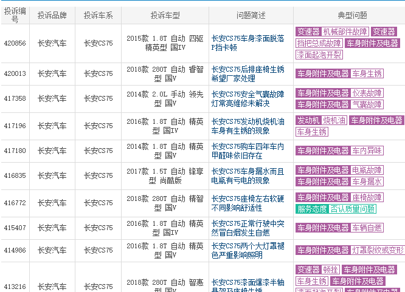Select complaint number 417196
Image resolution: width=405 pixels, height=292 pixels.
click(x=15, y=126)
